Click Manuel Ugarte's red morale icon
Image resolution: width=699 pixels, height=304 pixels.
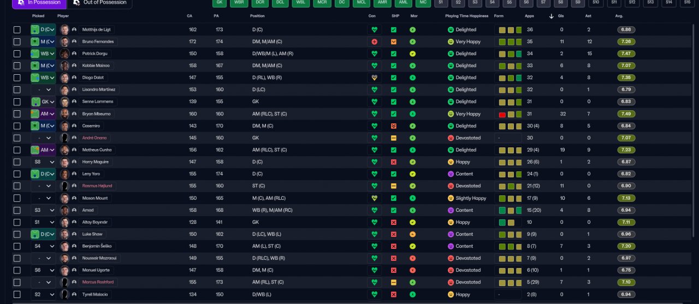[x=413, y=270]
